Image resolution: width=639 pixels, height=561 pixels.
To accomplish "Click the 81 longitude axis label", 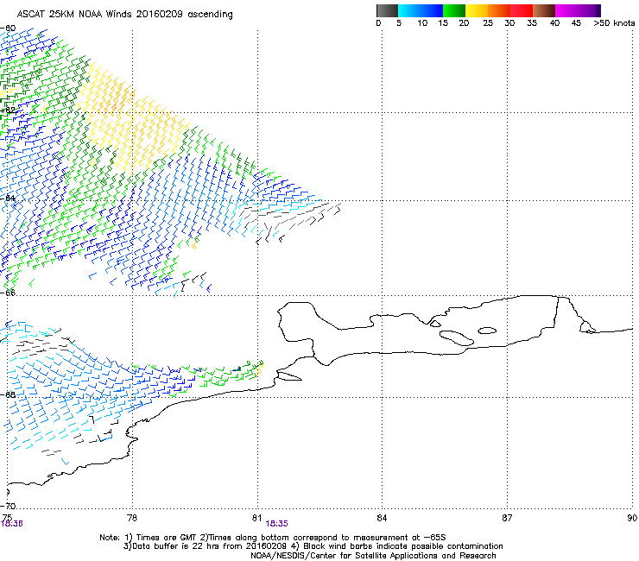I will tap(256, 518).
